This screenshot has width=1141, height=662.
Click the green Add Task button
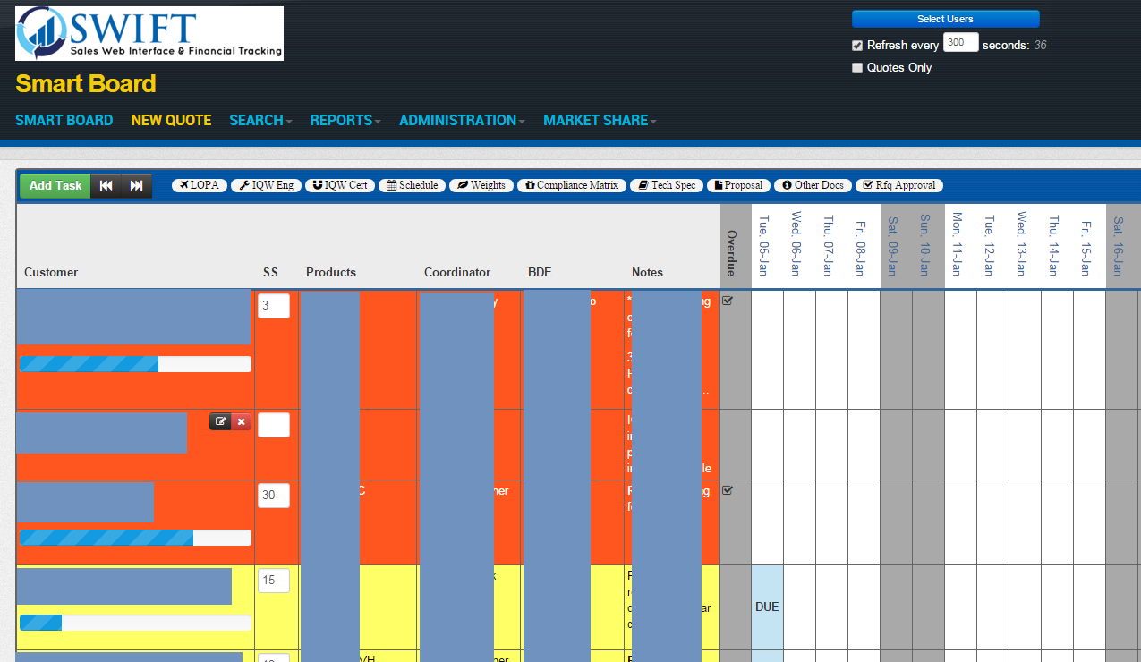(x=55, y=185)
